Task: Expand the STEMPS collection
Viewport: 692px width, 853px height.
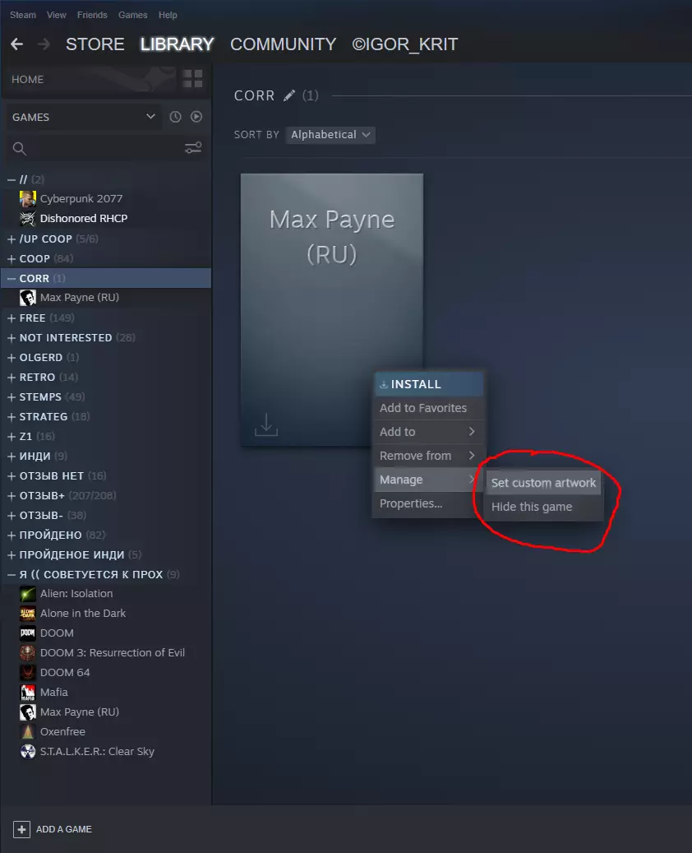Action: (12, 397)
